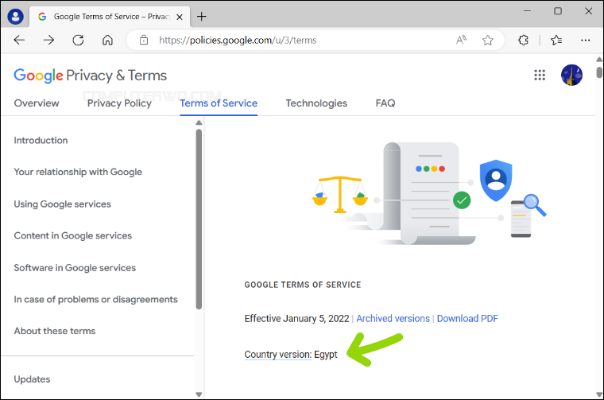Minimize the browser window

[528, 11]
